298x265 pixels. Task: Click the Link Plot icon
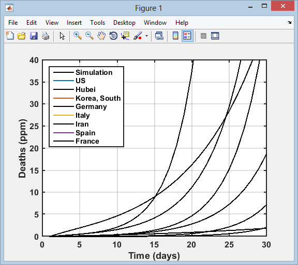pos(159,36)
